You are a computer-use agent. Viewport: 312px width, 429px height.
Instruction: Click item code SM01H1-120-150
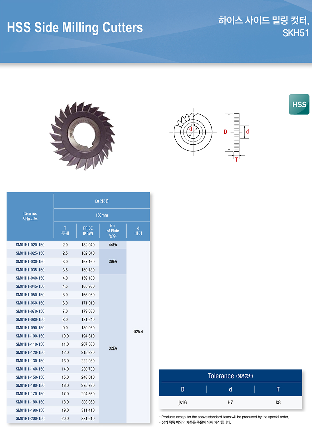coord(30,352)
